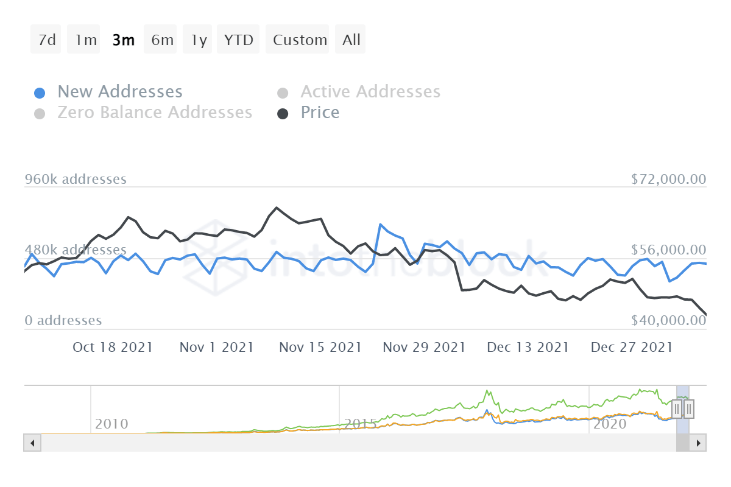Image resolution: width=731 pixels, height=487 pixels.
Task: Enable the Active Addresses series dot
Action: pyautogui.click(x=283, y=93)
